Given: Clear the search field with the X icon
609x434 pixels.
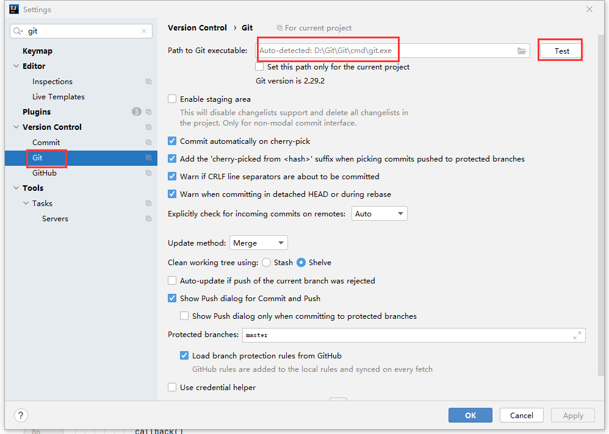Looking at the screenshot, I should (x=144, y=31).
